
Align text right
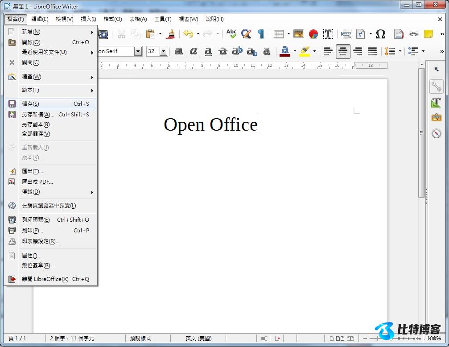tap(358, 52)
